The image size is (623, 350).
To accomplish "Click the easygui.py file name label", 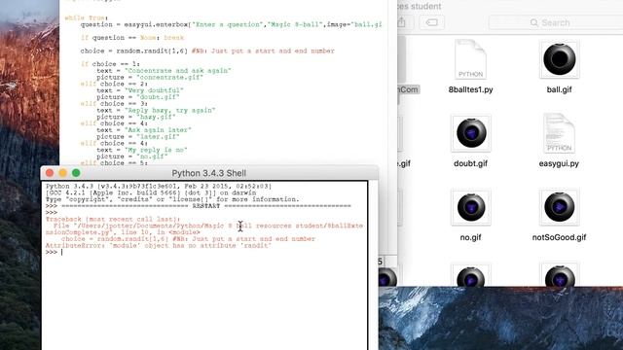I will point(559,163).
